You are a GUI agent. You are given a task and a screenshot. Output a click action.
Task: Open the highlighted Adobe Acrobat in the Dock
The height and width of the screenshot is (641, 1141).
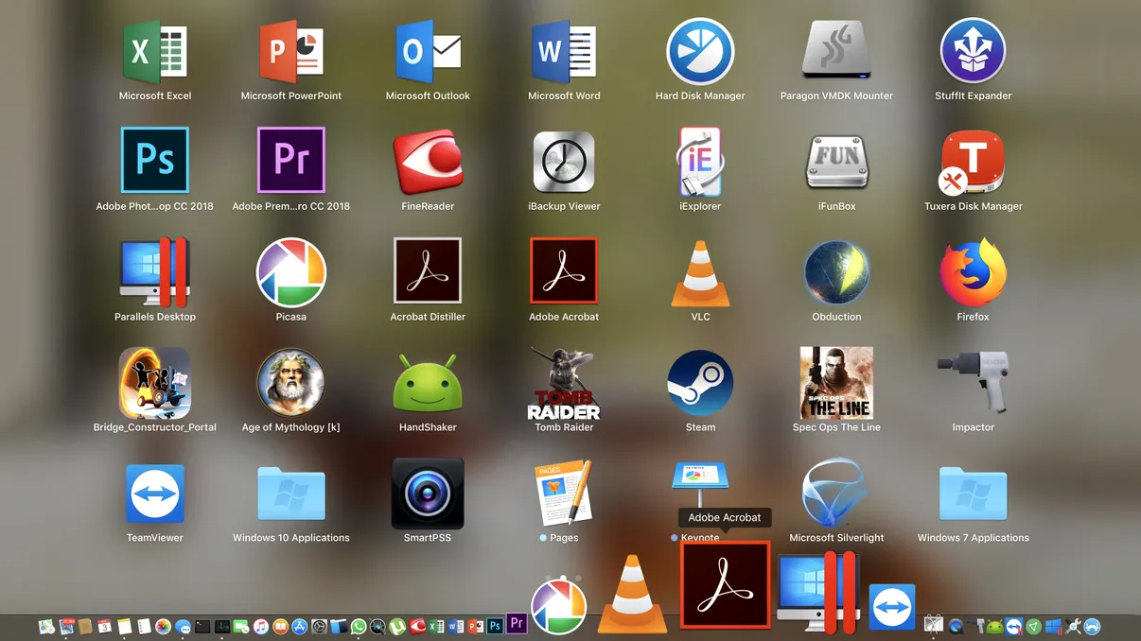click(725, 585)
